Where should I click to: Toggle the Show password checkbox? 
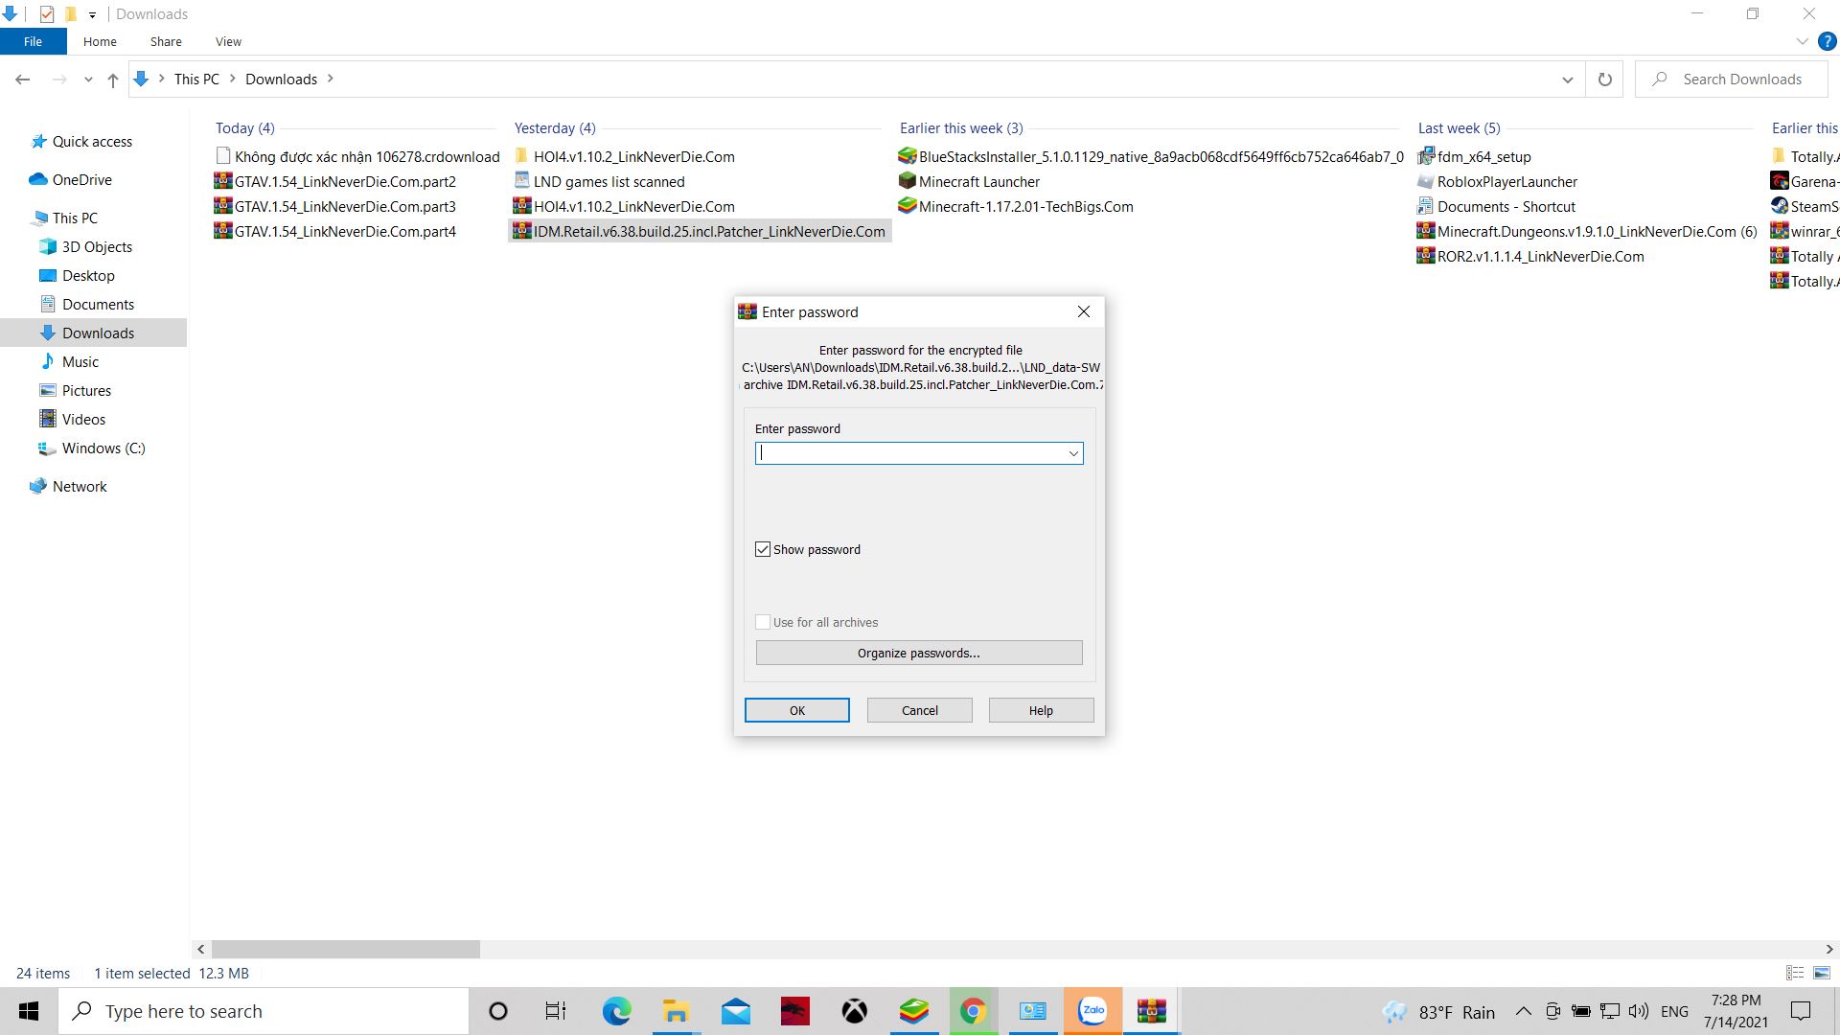(763, 548)
